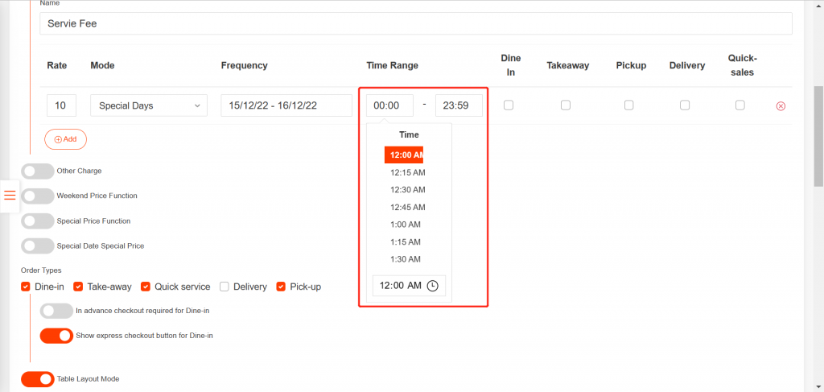824x392 pixels.
Task: Turn off Table Layout Mode toggle
Action: click(37, 378)
